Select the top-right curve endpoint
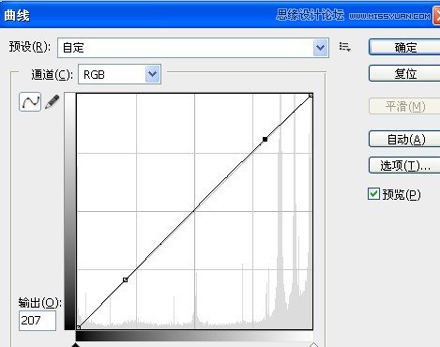This screenshot has width=440, height=347. click(x=311, y=95)
